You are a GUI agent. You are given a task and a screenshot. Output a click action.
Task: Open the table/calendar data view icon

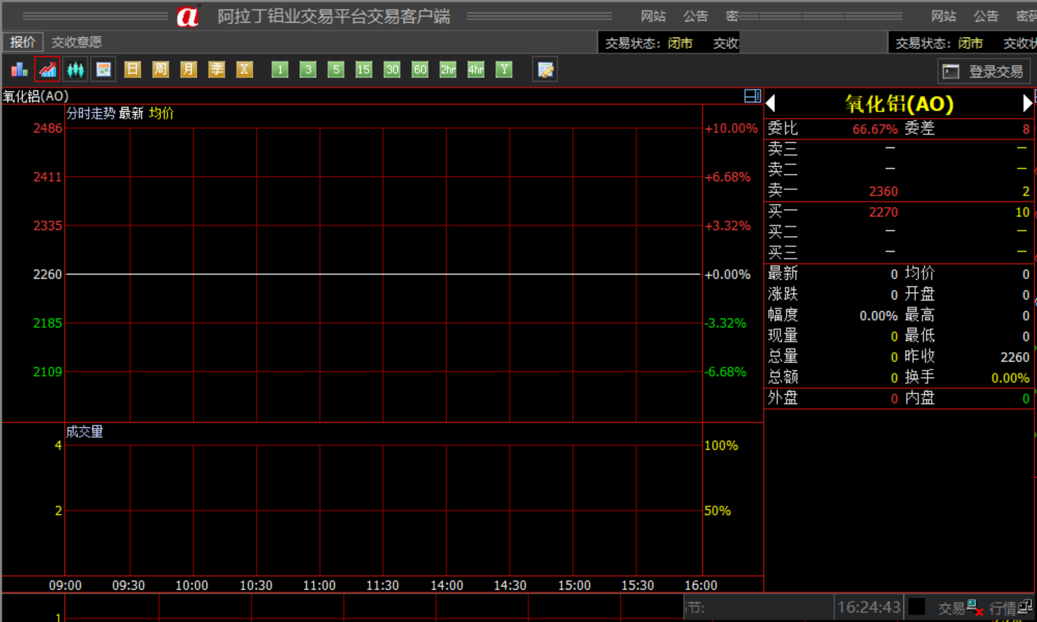(104, 70)
